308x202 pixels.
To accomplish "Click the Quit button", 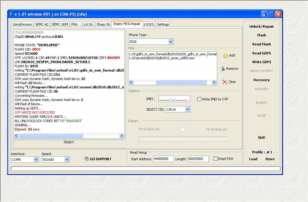I will (x=261, y=137).
